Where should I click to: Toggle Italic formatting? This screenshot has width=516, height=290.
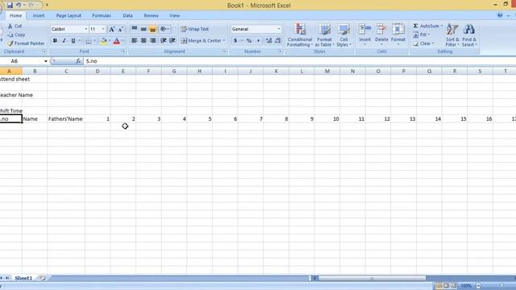pos(64,41)
